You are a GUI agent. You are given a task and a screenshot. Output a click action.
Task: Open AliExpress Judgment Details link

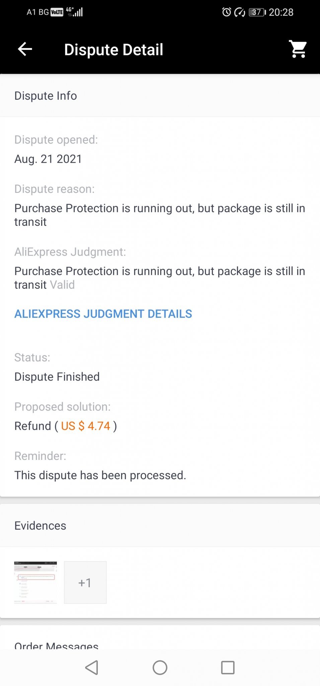point(103,314)
